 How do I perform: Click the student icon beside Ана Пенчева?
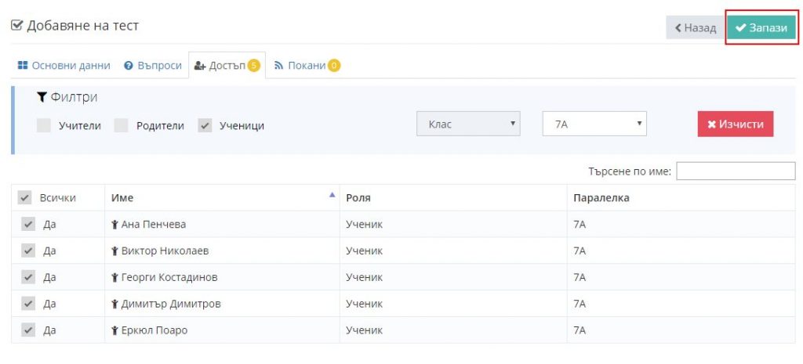tap(114, 225)
